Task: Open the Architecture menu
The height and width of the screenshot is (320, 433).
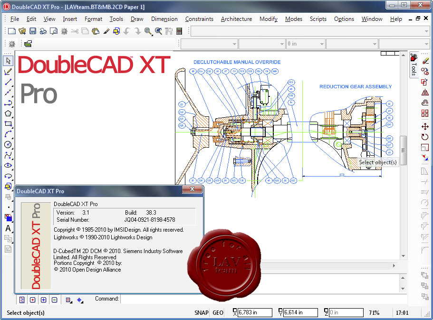Action: pyautogui.click(x=236, y=19)
